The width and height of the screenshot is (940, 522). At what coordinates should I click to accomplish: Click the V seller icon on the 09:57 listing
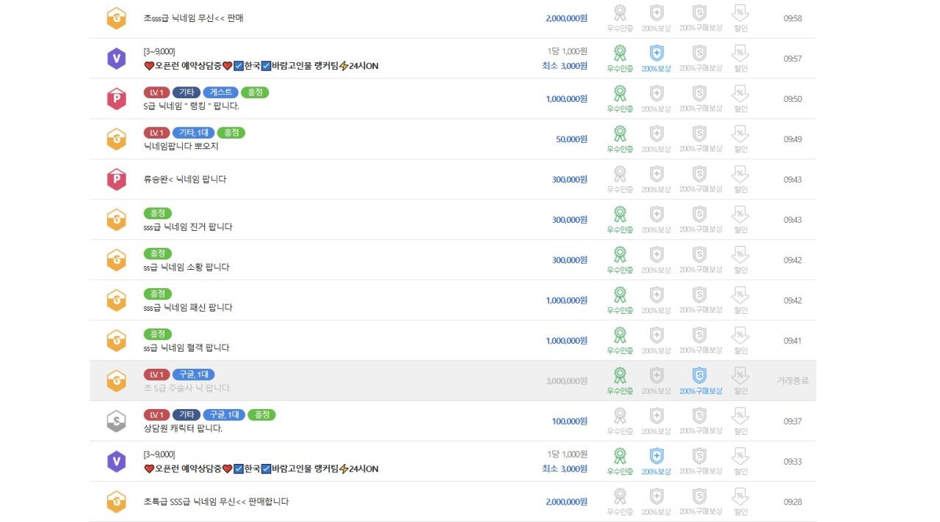coord(117,58)
